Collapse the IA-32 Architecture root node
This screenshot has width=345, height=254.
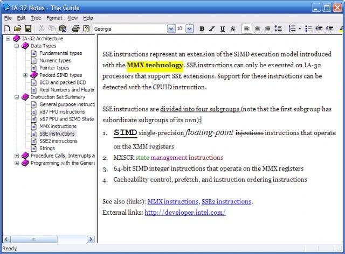[x=8, y=39]
